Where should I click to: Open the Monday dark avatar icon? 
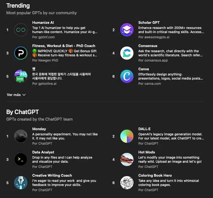point(21,136)
